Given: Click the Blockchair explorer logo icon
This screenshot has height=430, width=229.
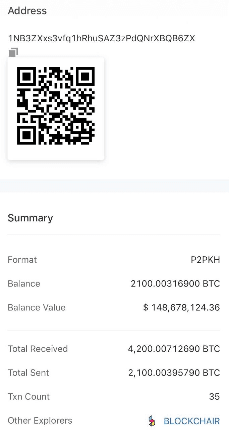Looking at the screenshot, I should [x=152, y=421].
